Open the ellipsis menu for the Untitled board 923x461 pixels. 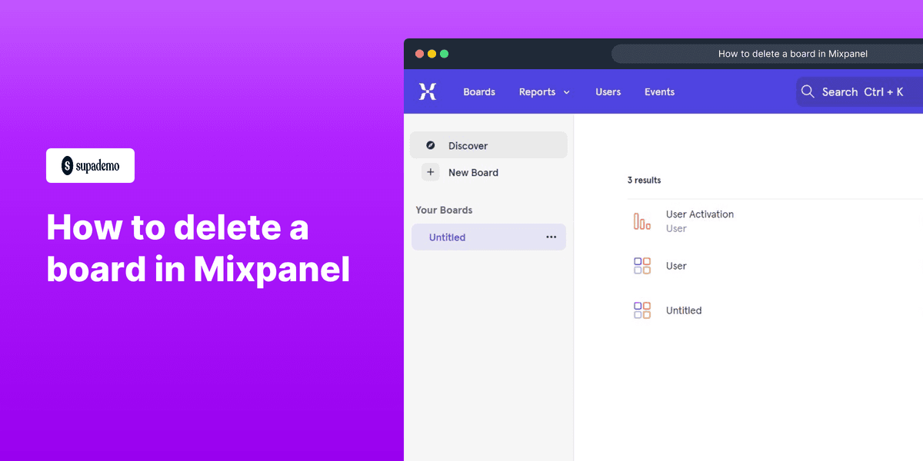551,237
